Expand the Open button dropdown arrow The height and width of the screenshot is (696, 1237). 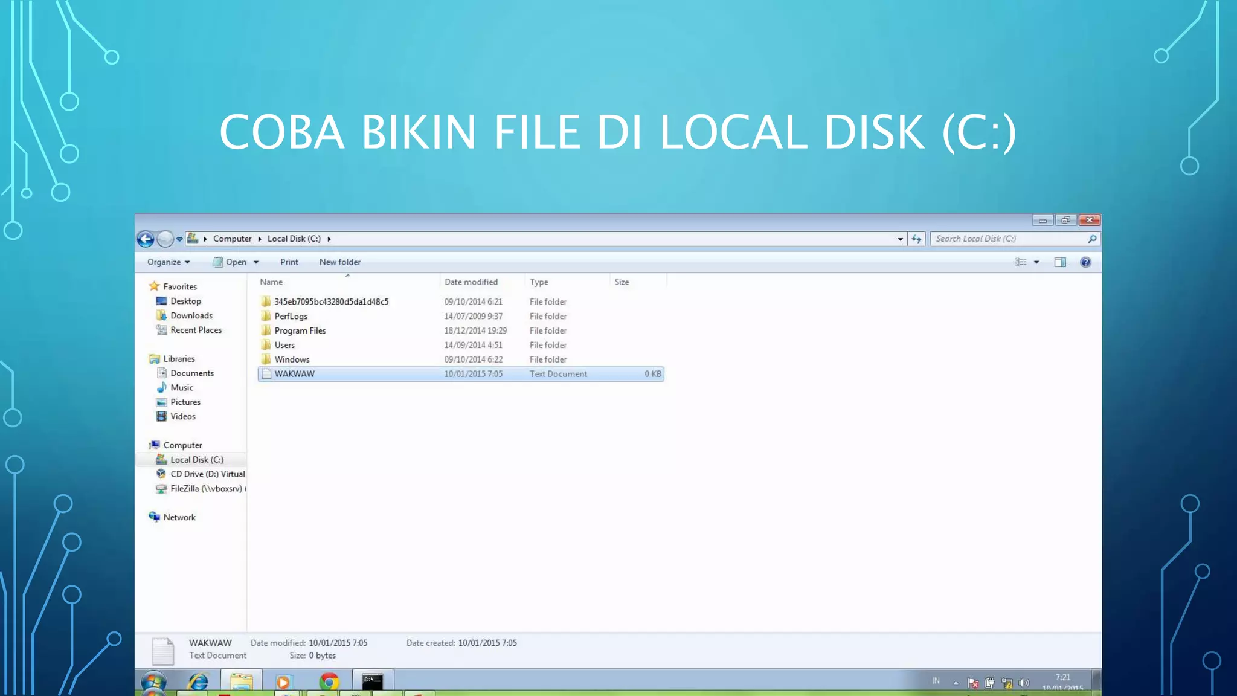[256, 262]
